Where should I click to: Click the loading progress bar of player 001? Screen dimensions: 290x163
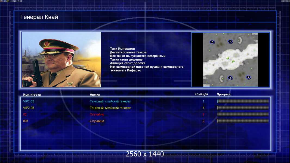[x=243, y=121]
